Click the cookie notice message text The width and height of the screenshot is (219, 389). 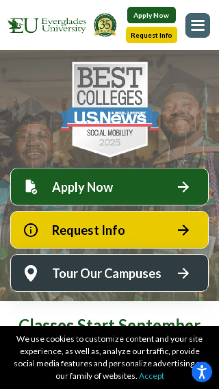coord(108,357)
